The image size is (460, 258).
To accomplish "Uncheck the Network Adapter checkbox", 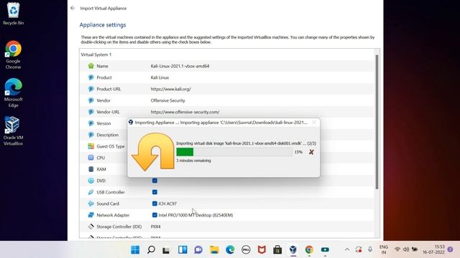I will pyautogui.click(x=155, y=215).
